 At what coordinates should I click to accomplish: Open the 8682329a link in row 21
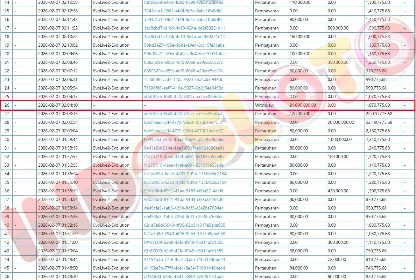(x=183, y=62)
